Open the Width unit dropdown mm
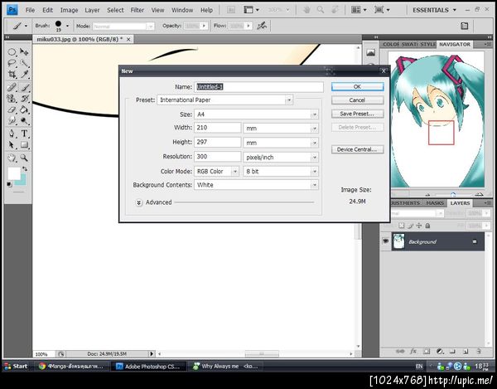This screenshot has width=497, height=389. (x=281, y=129)
